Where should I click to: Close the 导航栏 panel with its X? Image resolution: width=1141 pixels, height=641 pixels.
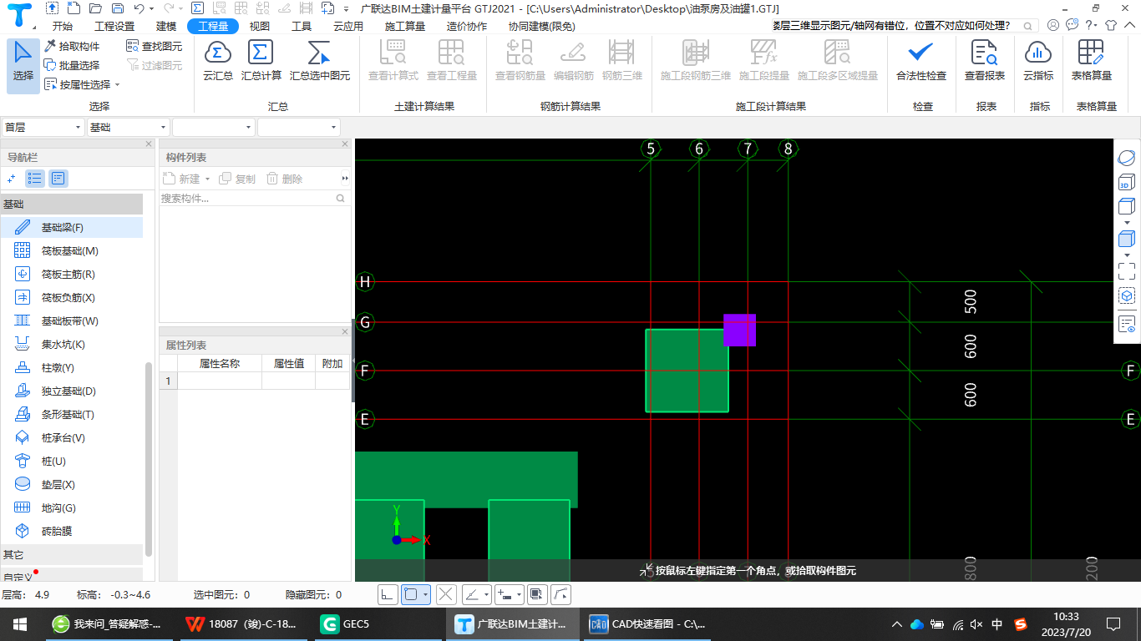(x=149, y=144)
